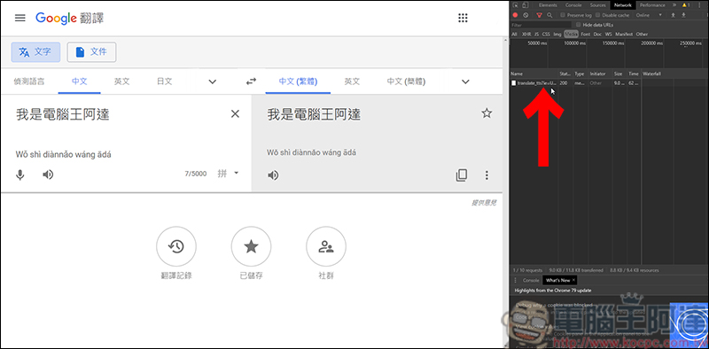Click the DevTools warning count icon
Screen dimensions: 709x349
click(x=685, y=5)
